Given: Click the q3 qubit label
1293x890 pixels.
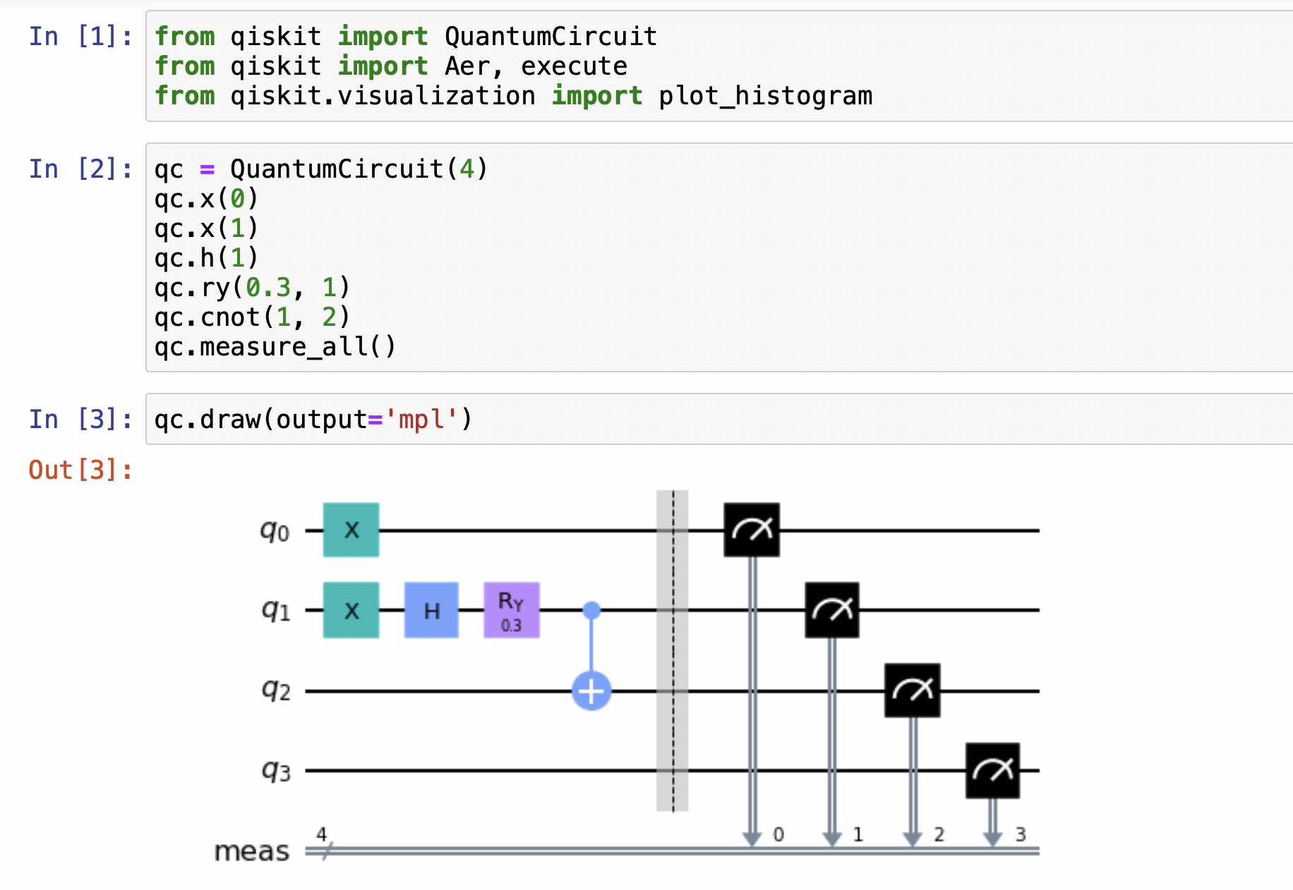Looking at the screenshot, I should tap(276, 771).
